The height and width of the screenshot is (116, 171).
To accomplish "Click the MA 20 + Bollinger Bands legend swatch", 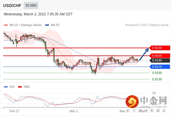I will click(x=6, y=25).
